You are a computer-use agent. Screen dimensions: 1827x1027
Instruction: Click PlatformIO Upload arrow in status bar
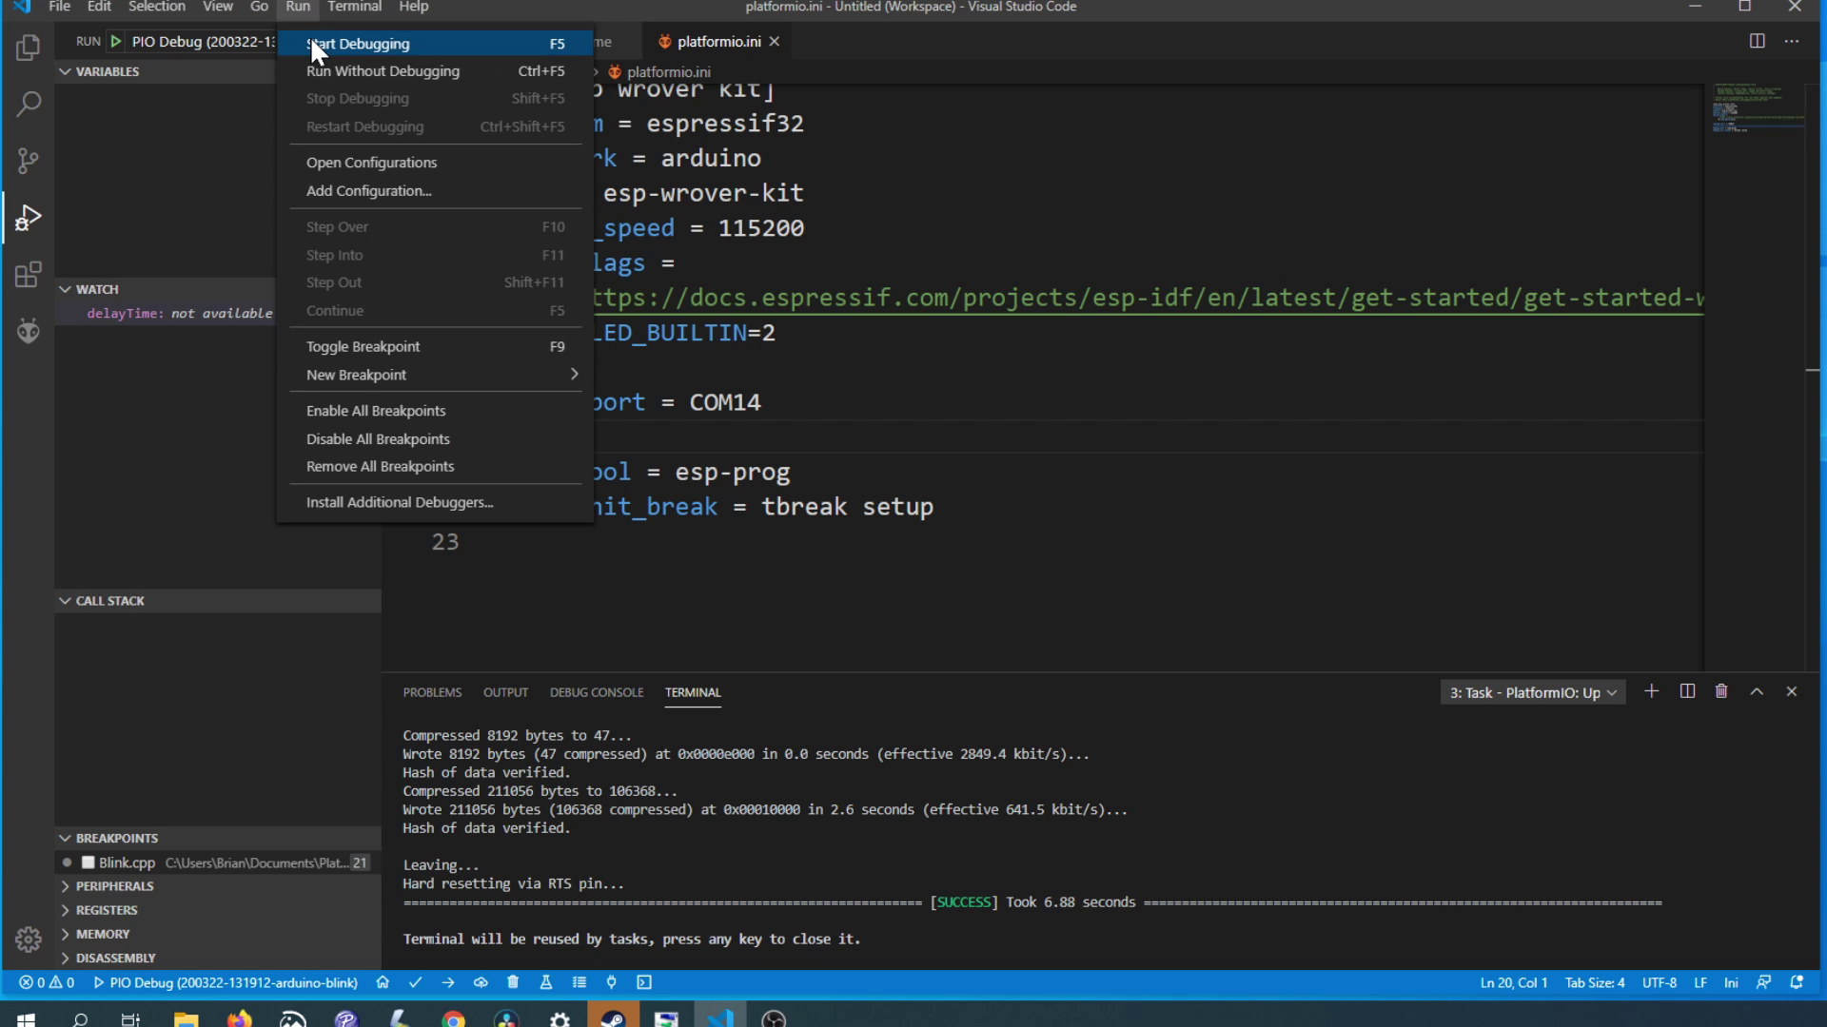pyautogui.click(x=447, y=982)
